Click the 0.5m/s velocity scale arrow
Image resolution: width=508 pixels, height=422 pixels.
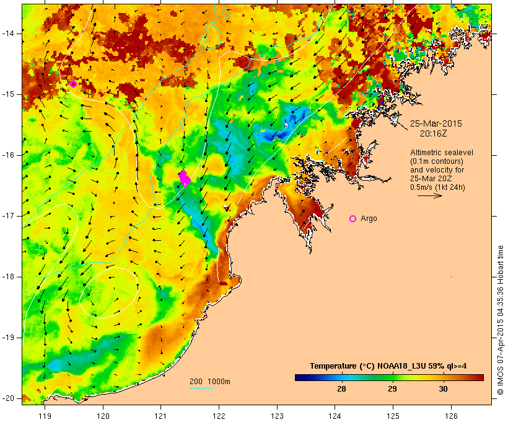429,195
